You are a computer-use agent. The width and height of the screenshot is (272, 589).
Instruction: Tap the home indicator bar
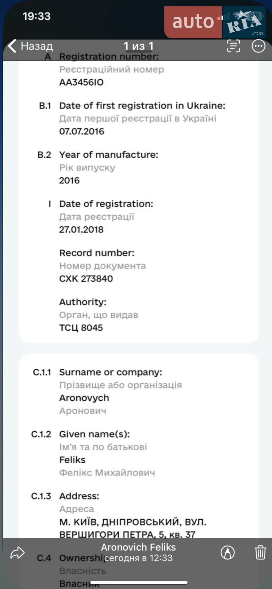pos(139,582)
